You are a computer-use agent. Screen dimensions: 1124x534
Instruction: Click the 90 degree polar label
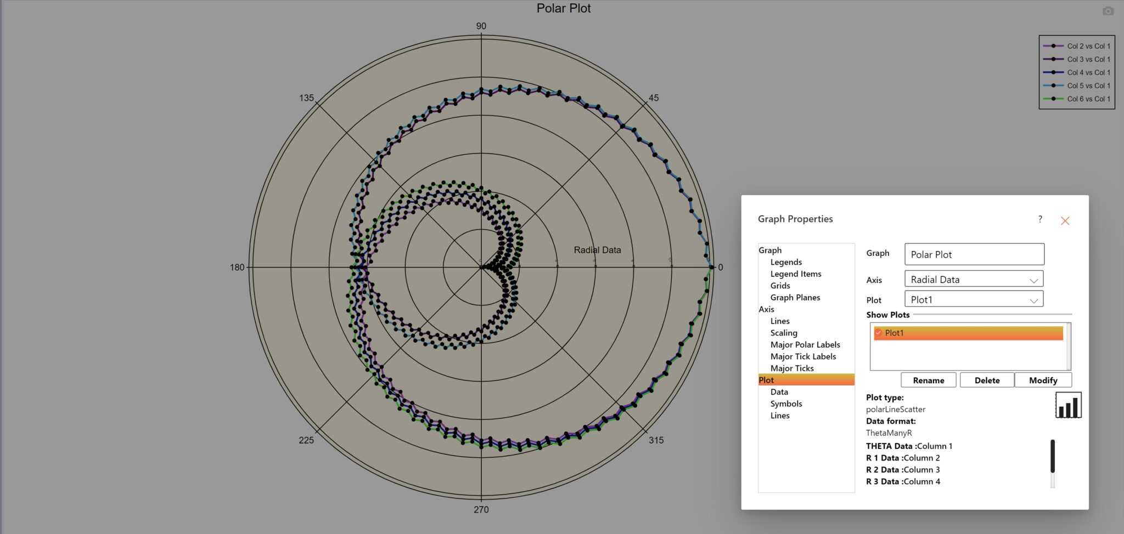[481, 26]
